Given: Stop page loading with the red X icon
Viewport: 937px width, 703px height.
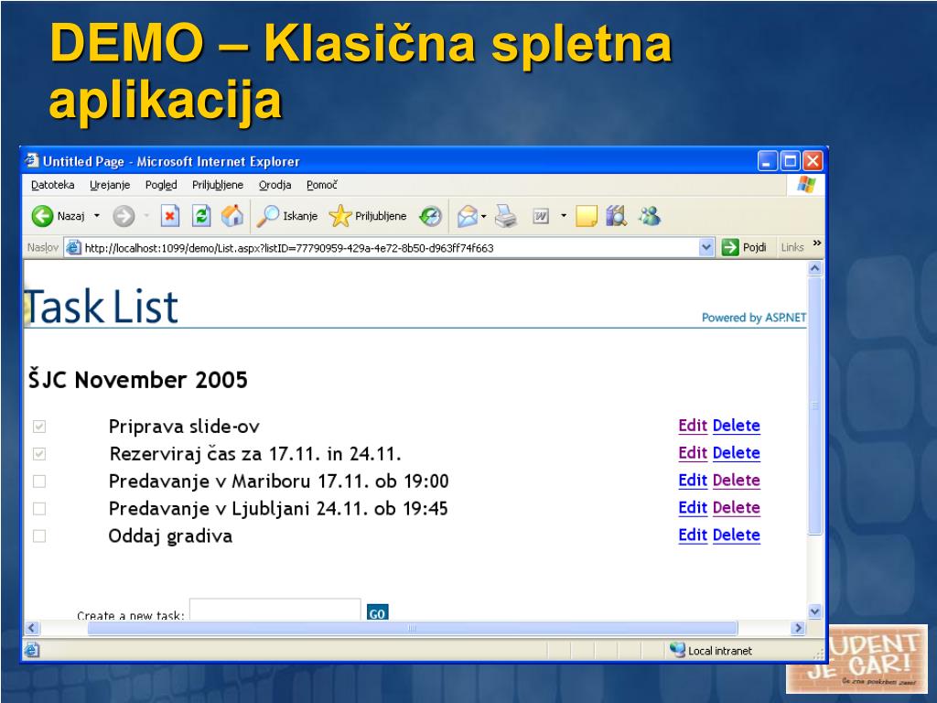Looking at the screenshot, I should click(x=170, y=216).
